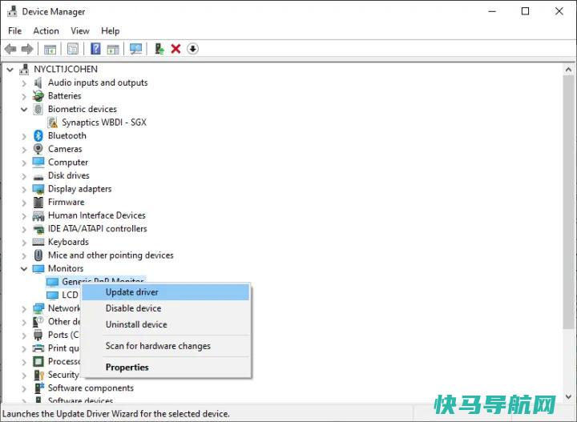Screen dimensions: 577x422
Task: Click the Print queues printer icon
Action: [38, 348]
